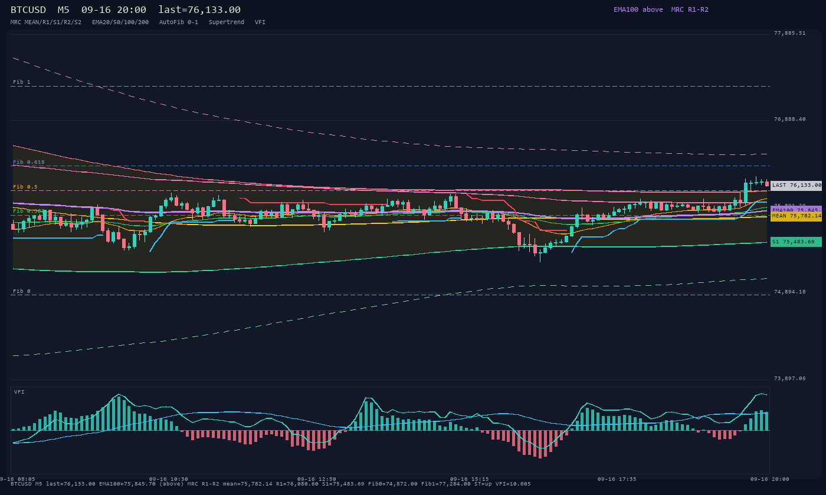The width and height of the screenshot is (826, 495).
Task: Select the EMA20/50/100/200 legend entry
Action: (x=120, y=22)
